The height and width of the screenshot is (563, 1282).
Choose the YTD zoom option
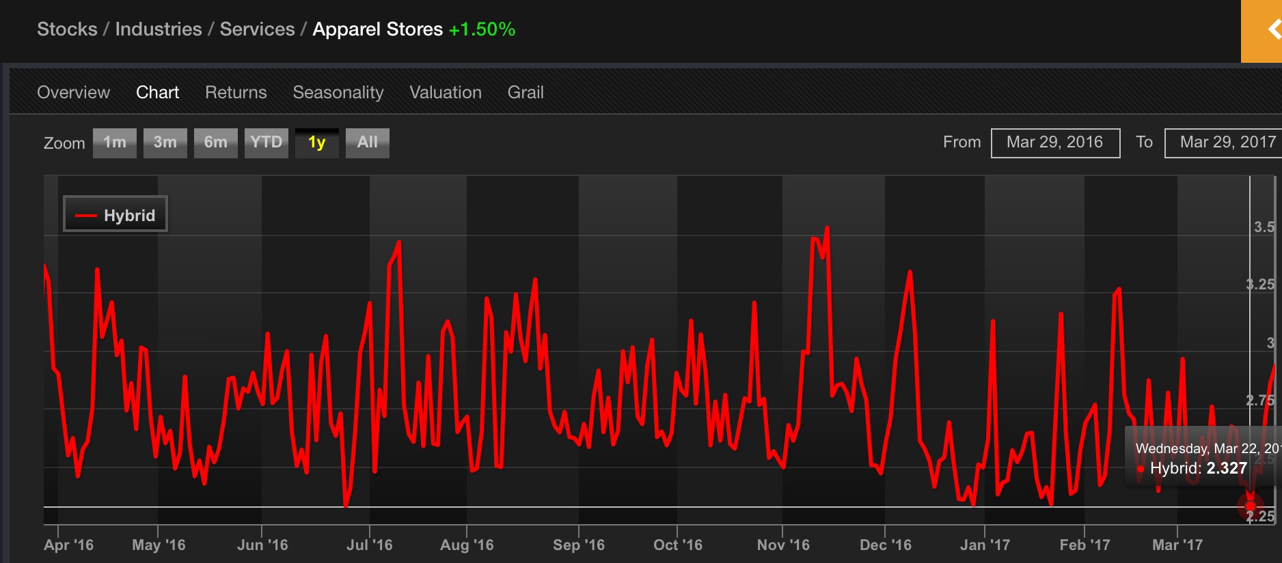tap(267, 143)
